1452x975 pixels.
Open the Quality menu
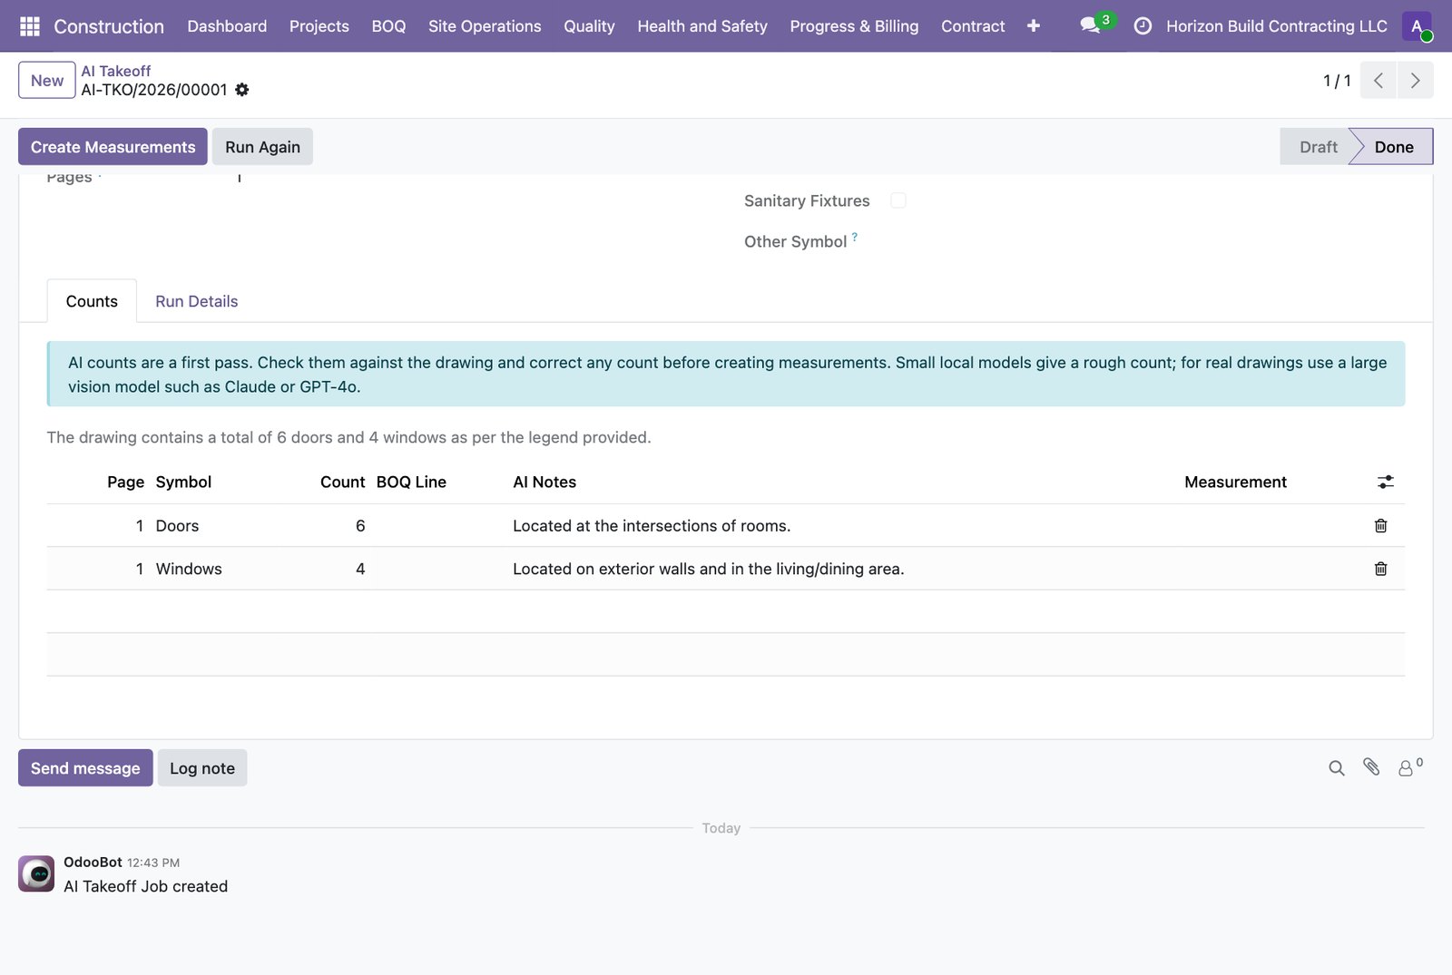coord(589,26)
